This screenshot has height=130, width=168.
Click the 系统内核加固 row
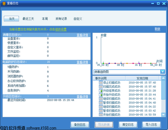pyautogui.click(x=46, y=86)
